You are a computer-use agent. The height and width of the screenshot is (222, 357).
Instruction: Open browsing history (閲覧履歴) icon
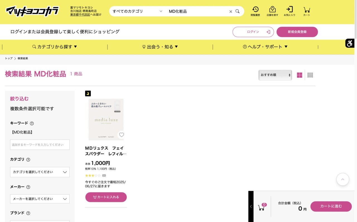click(255, 11)
